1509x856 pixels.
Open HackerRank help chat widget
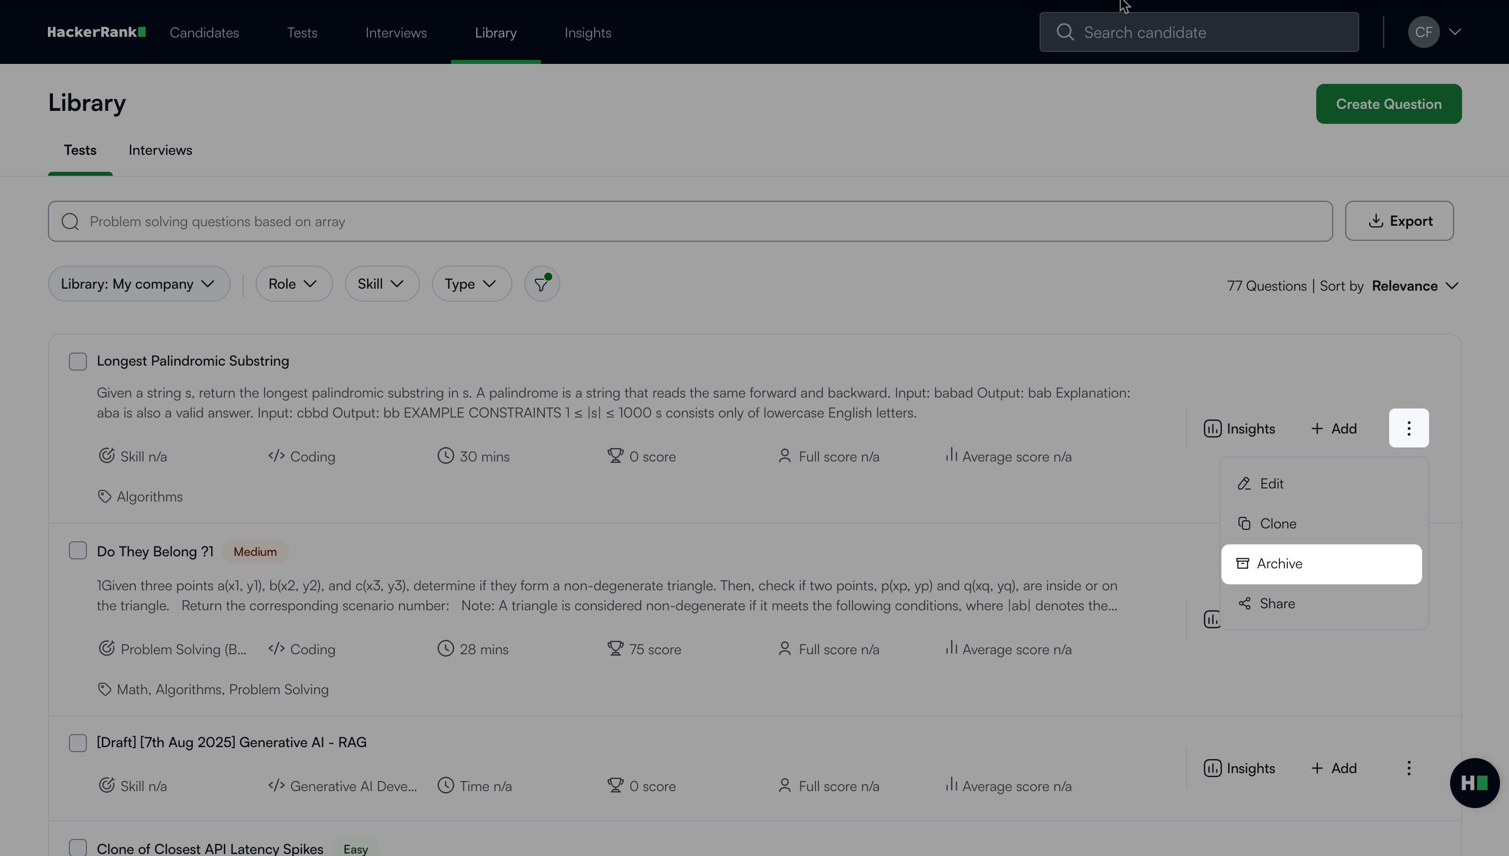(x=1474, y=783)
